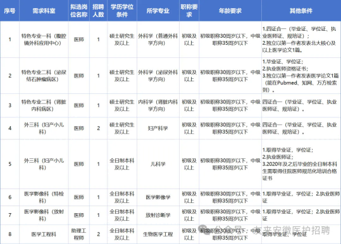Viewport: 341px width, 244px height.
Task: Click the 职称要求 header cell
Action: tap(189, 11)
